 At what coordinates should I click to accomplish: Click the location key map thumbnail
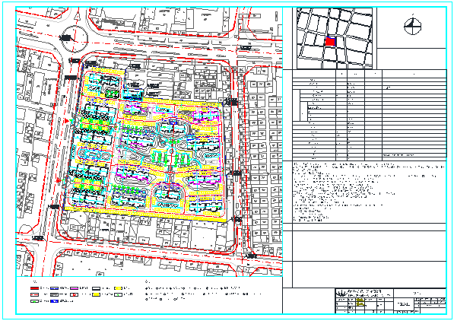pos(335,38)
